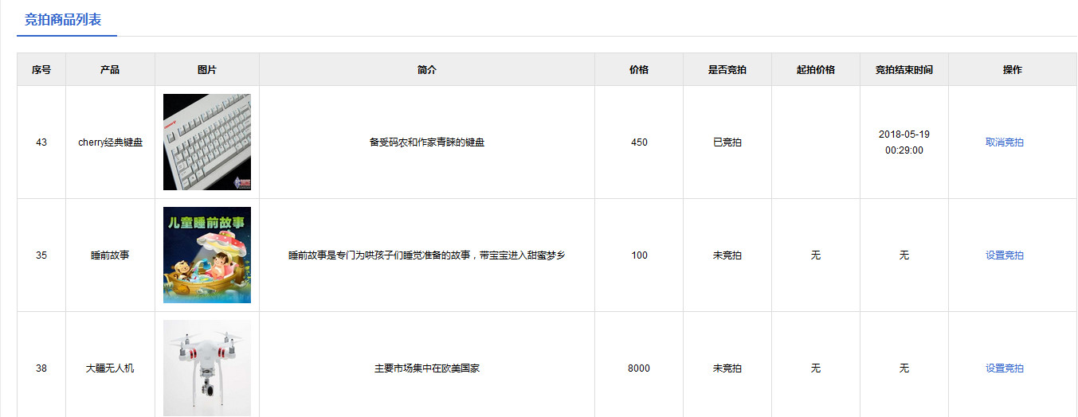This screenshot has height=417, width=1078.
Task: Select product name cherry经典键盘
Action: coord(110,142)
